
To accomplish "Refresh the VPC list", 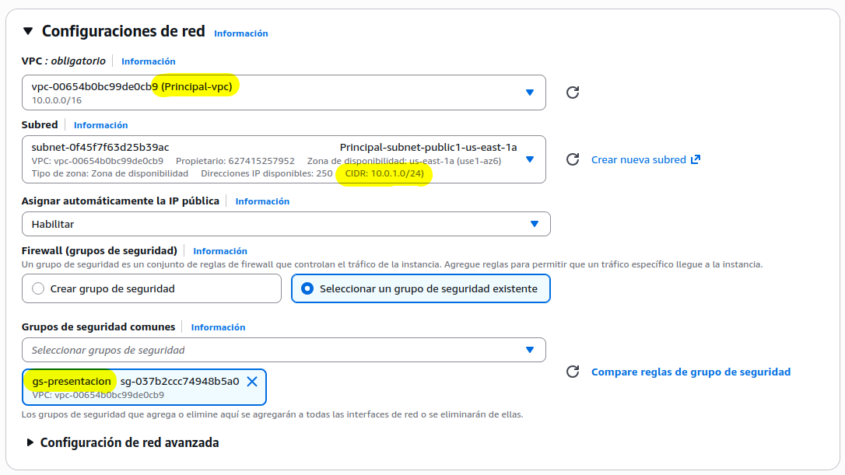I will coord(573,92).
